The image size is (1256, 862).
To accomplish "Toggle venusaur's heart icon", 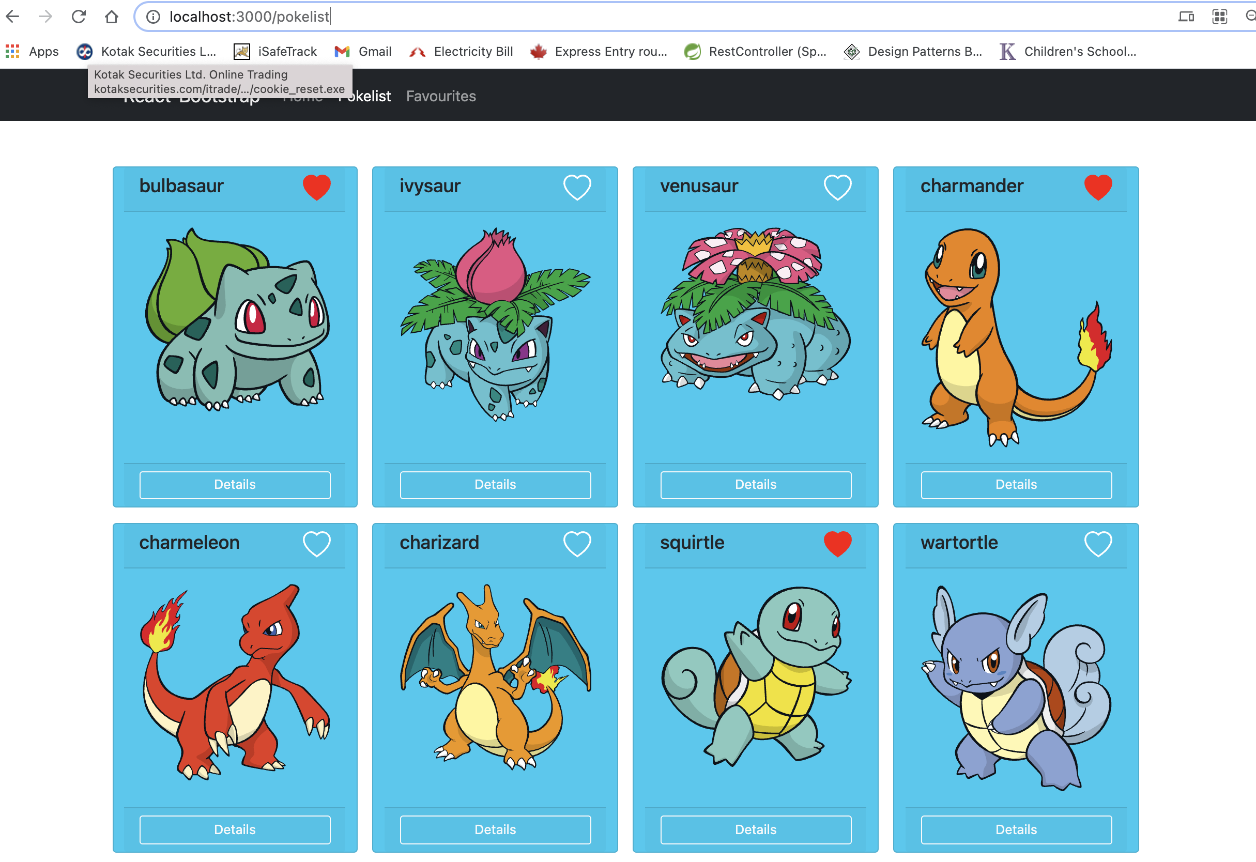I will 837,187.
